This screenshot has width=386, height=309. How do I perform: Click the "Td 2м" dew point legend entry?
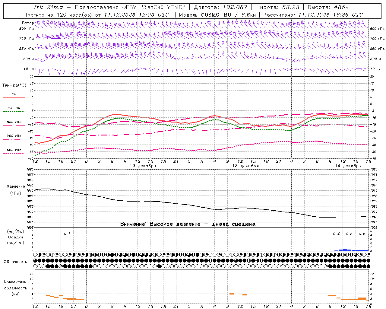[14, 108]
